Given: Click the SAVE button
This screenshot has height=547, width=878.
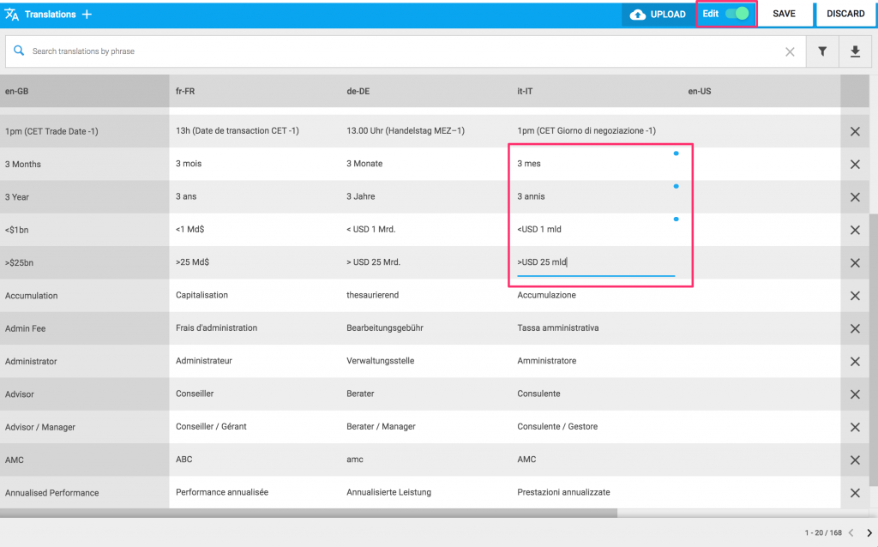Looking at the screenshot, I should (784, 15).
